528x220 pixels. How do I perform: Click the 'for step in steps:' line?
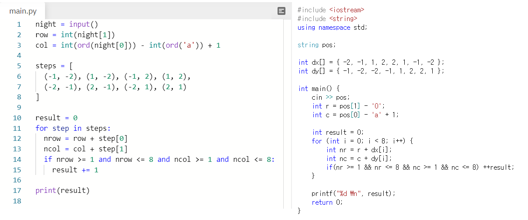click(x=73, y=128)
